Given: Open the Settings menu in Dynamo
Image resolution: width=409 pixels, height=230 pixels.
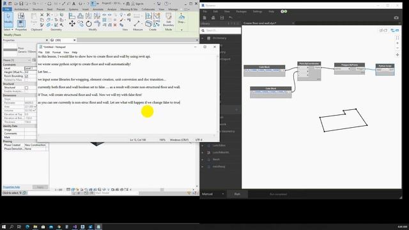Looking at the screenshot, I should [x=257, y=11].
